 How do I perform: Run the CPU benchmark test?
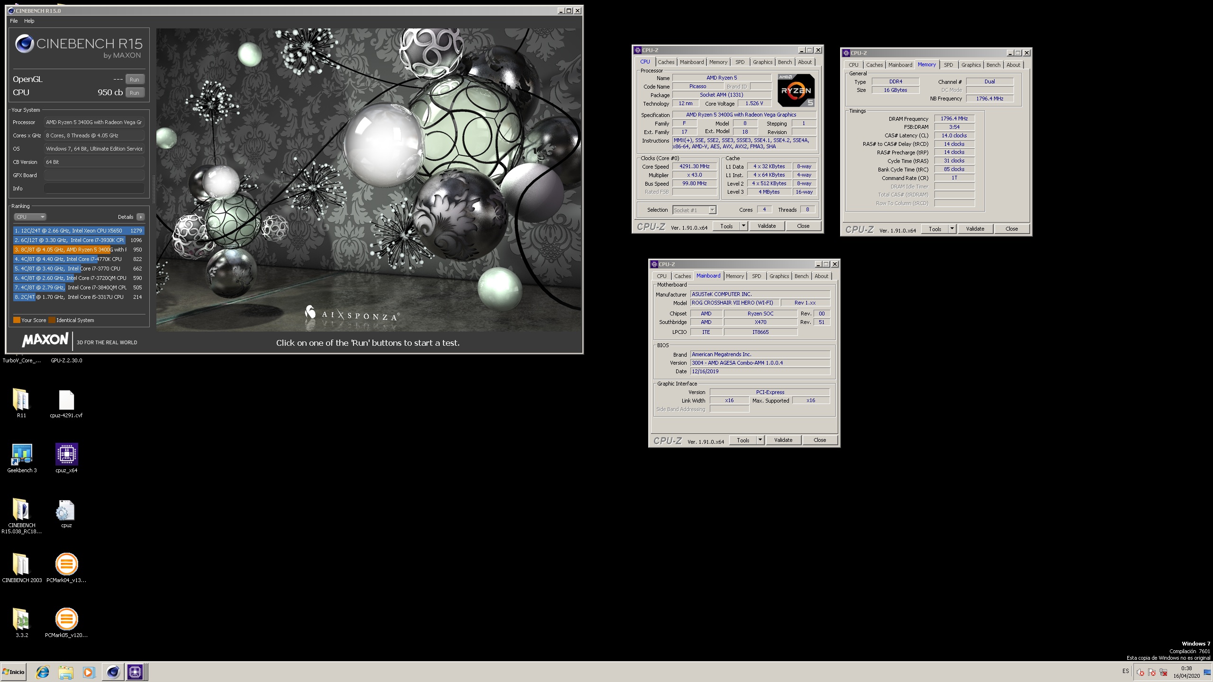pos(135,93)
